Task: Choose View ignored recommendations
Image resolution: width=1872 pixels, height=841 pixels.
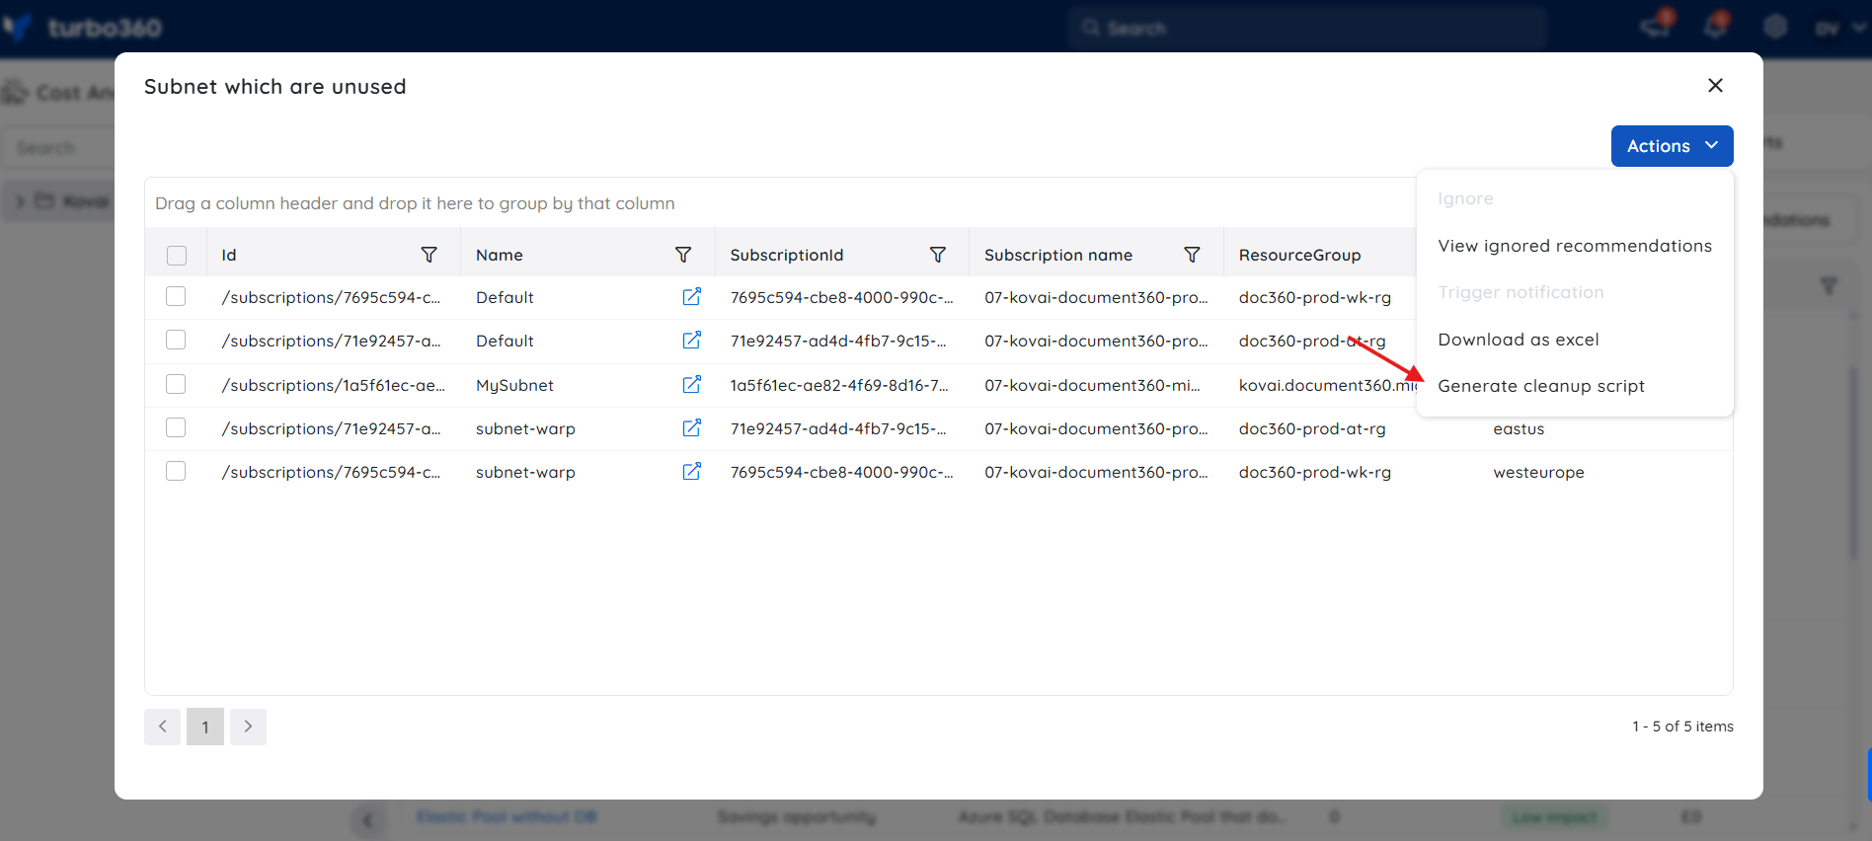Action: 1574,246
